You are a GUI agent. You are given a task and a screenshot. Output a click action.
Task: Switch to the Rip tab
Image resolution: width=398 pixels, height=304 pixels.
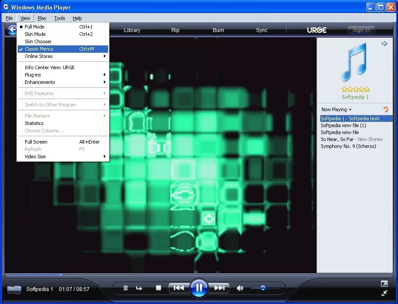click(175, 30)
